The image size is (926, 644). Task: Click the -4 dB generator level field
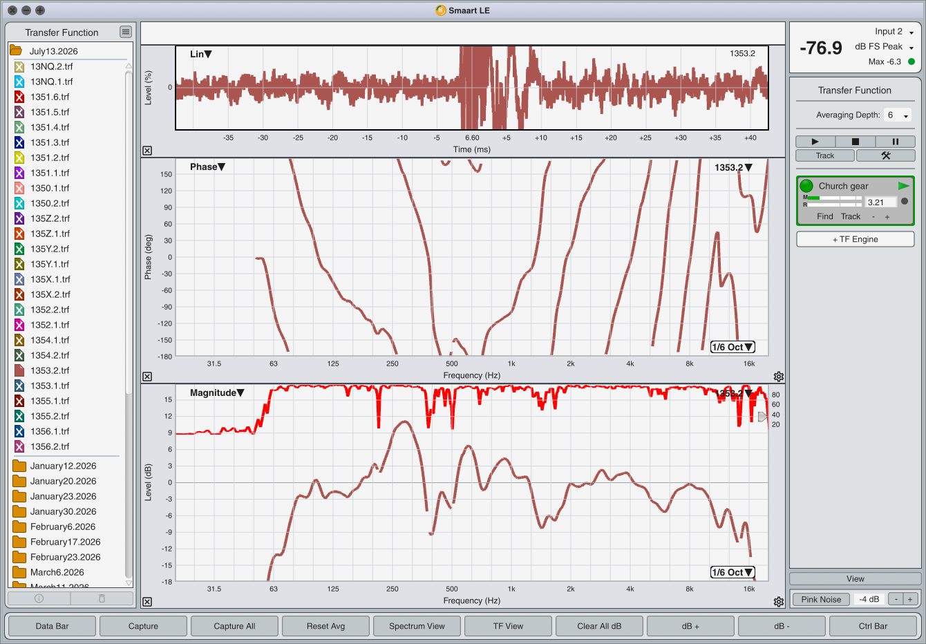point(869,599)
